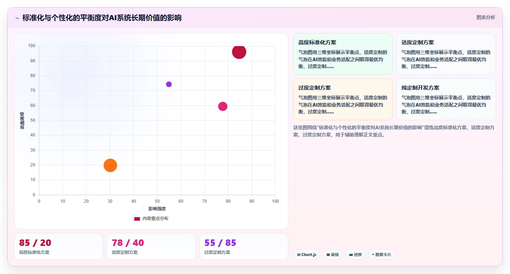Click the 表格 tag chip
Screen dimensions: 510x274
pos(333,255)
